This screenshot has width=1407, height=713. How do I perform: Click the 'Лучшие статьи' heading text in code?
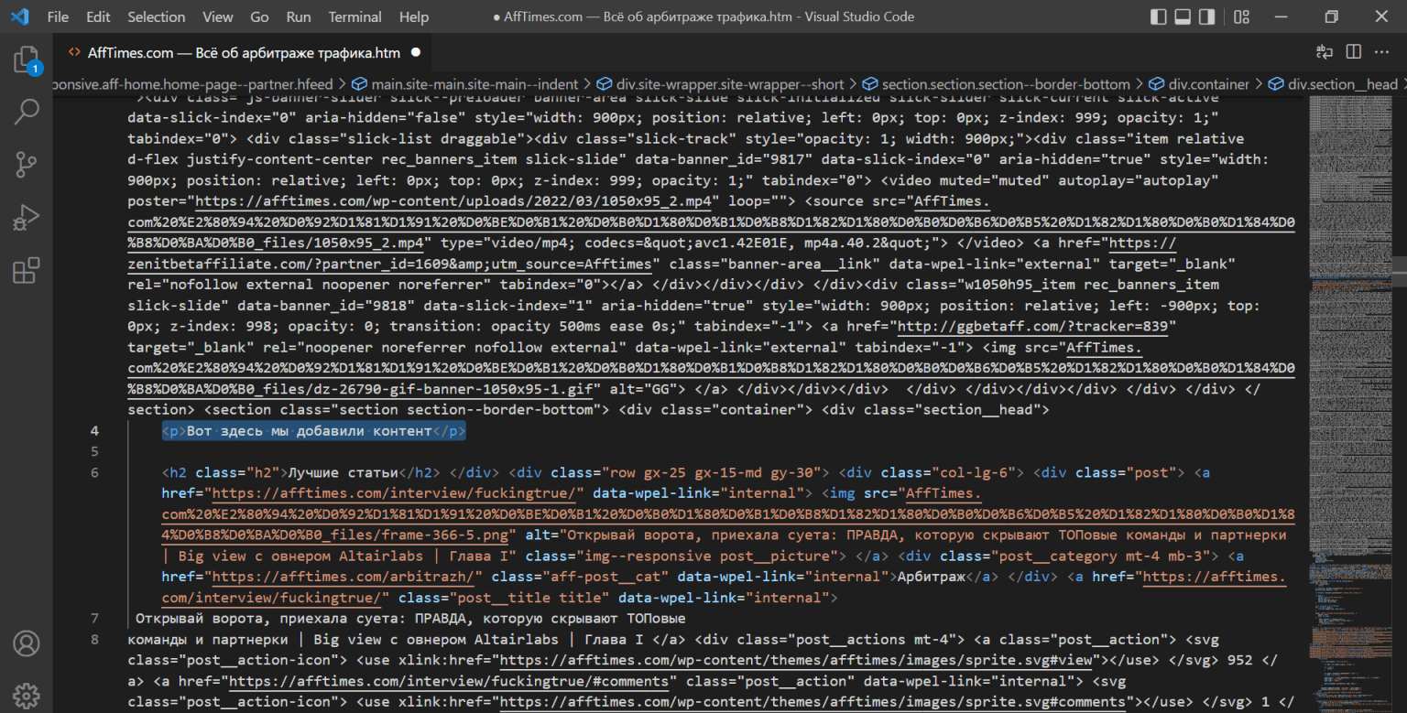(x=343, y=473)
